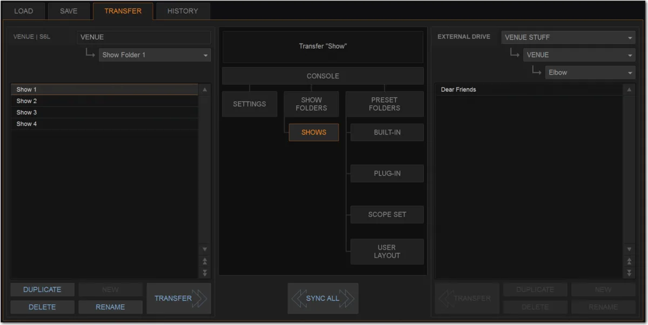This screenshot has height=325, width=648.
Task: Open the Elbow folder dropdown
Action: pos(590,72)
